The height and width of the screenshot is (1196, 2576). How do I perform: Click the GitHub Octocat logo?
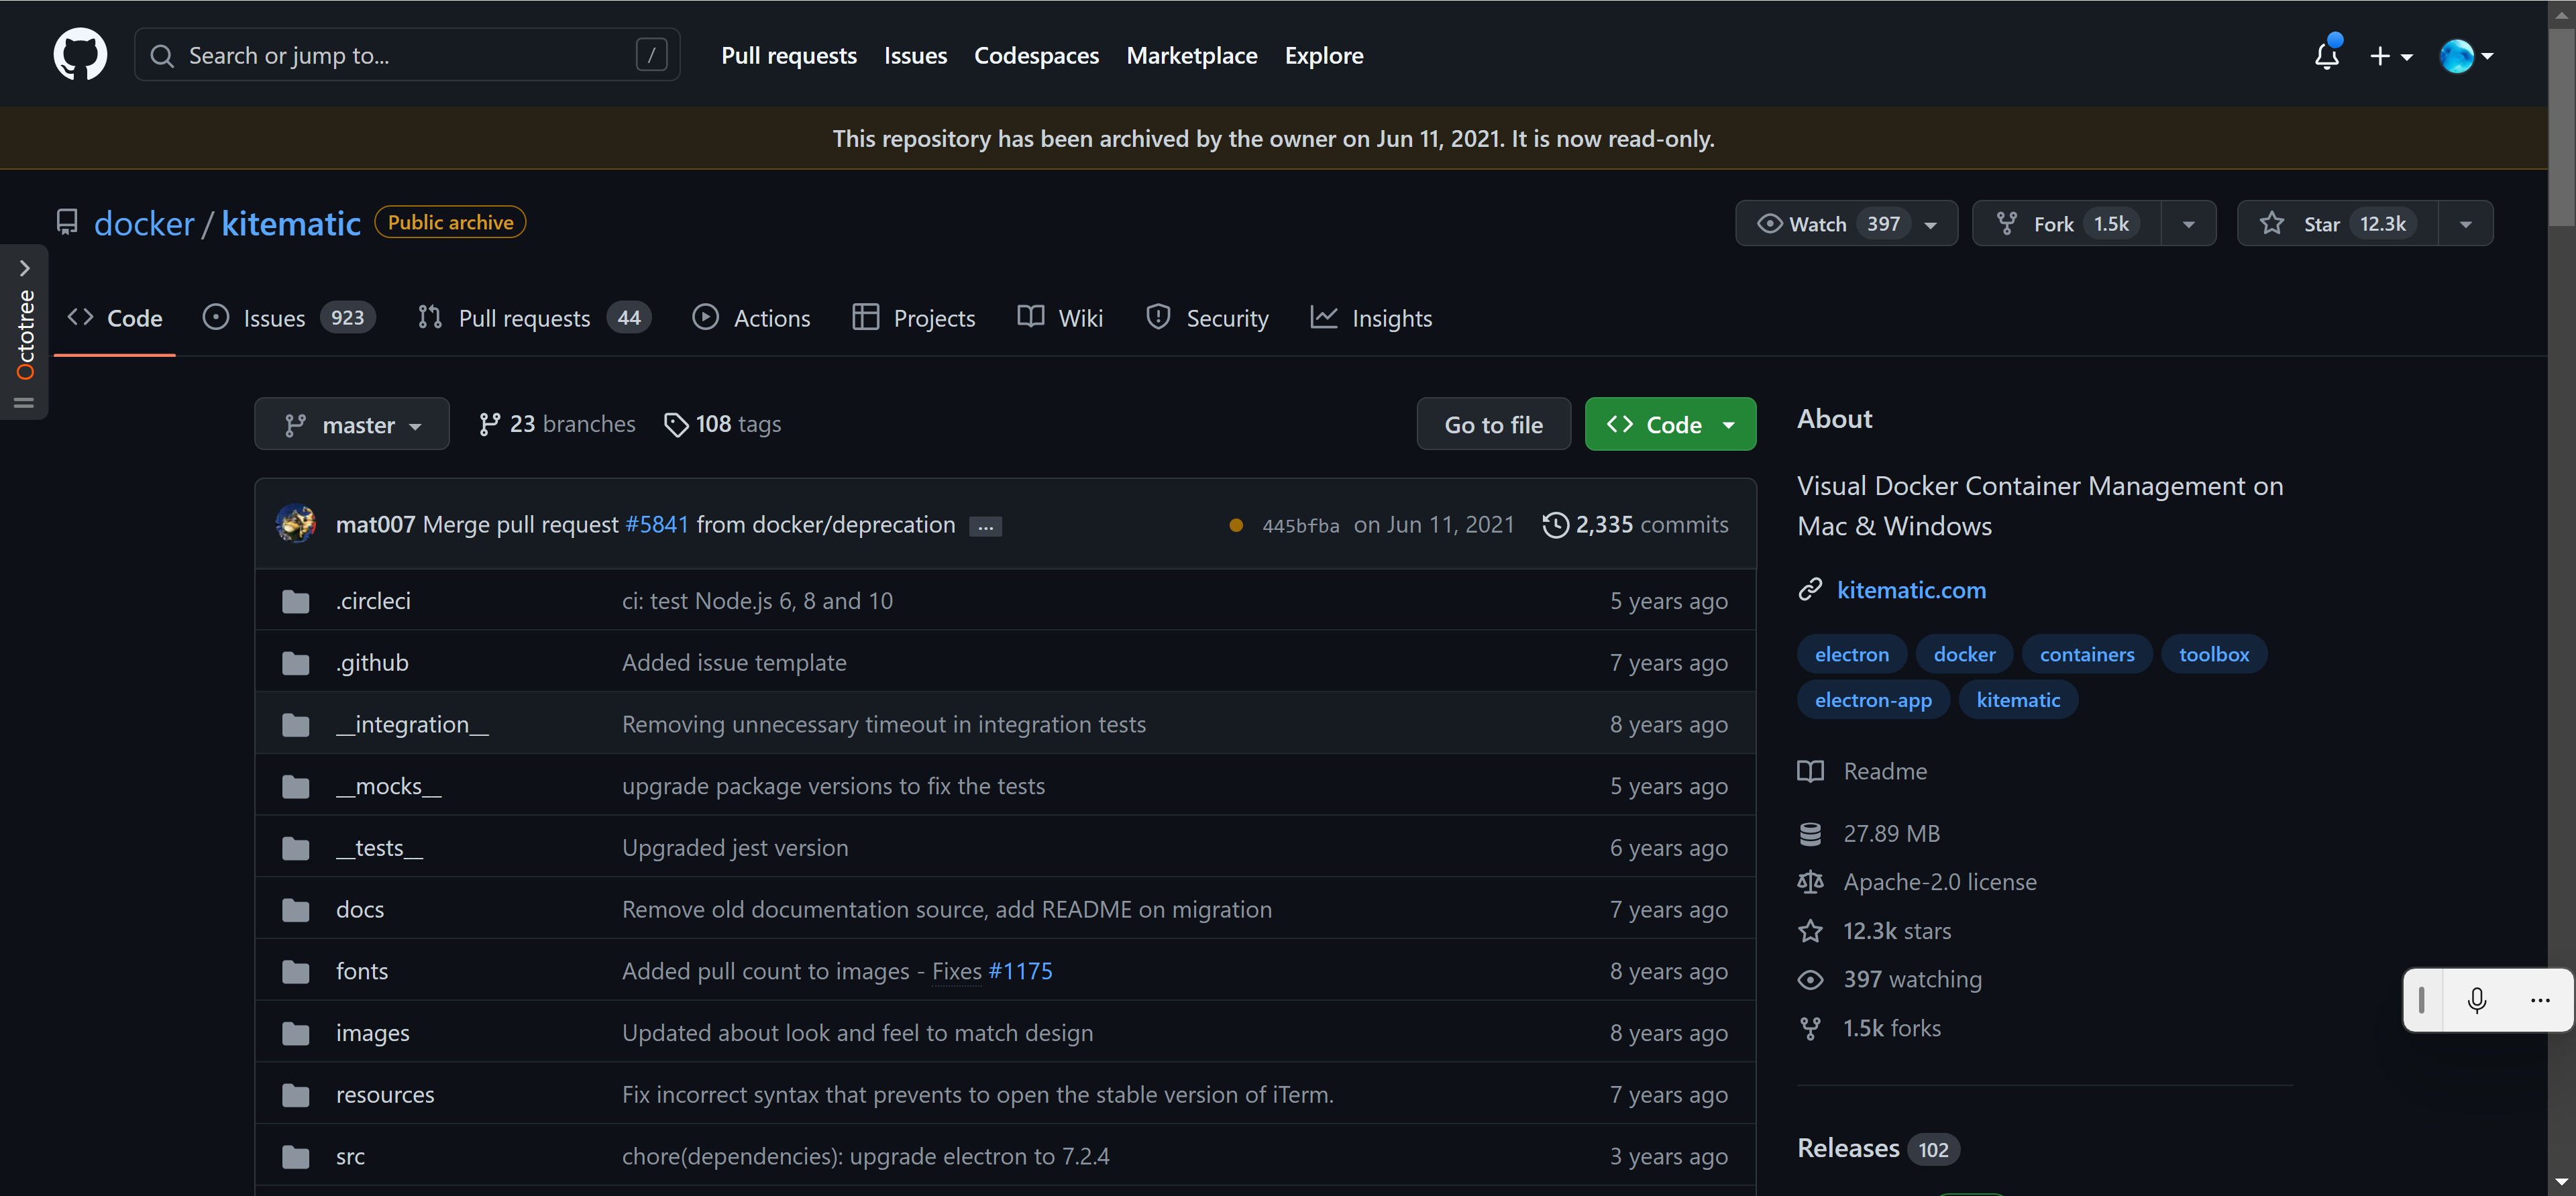point(80,55)
